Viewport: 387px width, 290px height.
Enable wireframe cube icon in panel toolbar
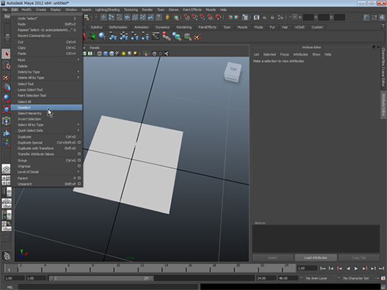tap(99, 54)
